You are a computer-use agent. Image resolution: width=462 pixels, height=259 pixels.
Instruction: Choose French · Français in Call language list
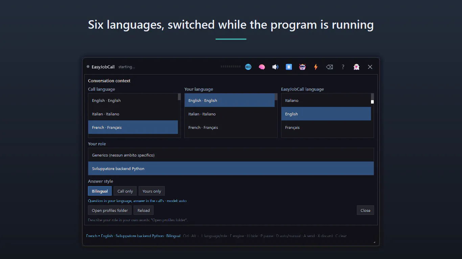point(133,127)
